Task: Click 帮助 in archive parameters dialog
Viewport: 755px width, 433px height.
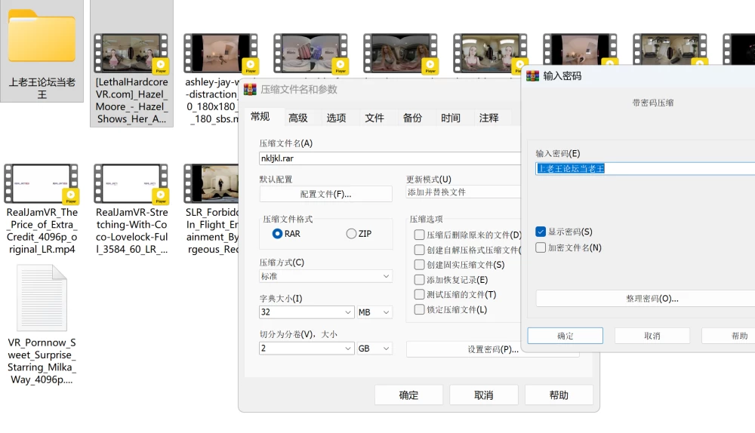Action: tap(559, 395)
